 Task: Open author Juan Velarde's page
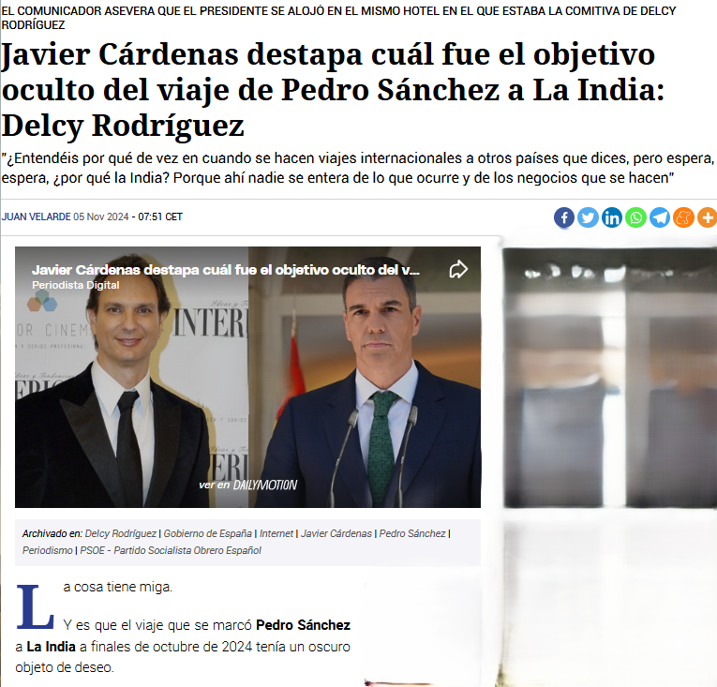tap(37, 217)
